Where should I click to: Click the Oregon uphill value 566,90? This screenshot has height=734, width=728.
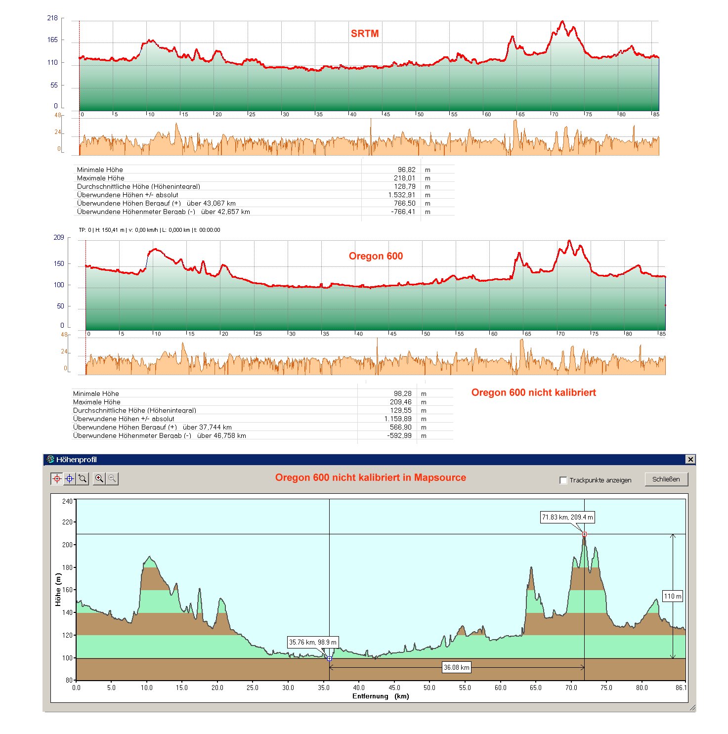tap(400, 427)
